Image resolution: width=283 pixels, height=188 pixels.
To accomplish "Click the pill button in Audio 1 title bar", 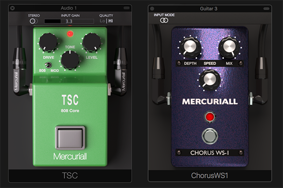I will (x=126, y=8).
